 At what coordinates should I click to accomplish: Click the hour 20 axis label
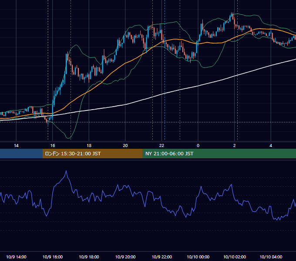pos(125,146)
